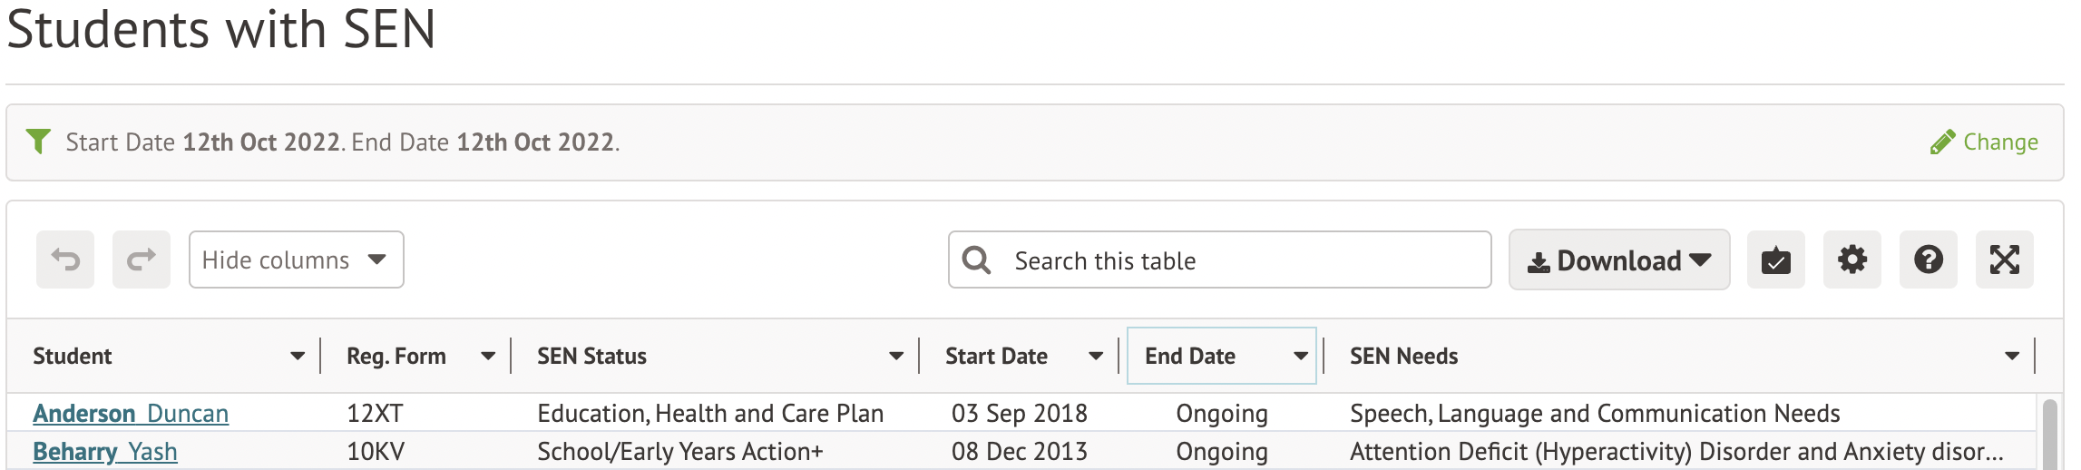Open Beharry Yash student profile
Screen dimensions: 2081x470
pos(105,452)
